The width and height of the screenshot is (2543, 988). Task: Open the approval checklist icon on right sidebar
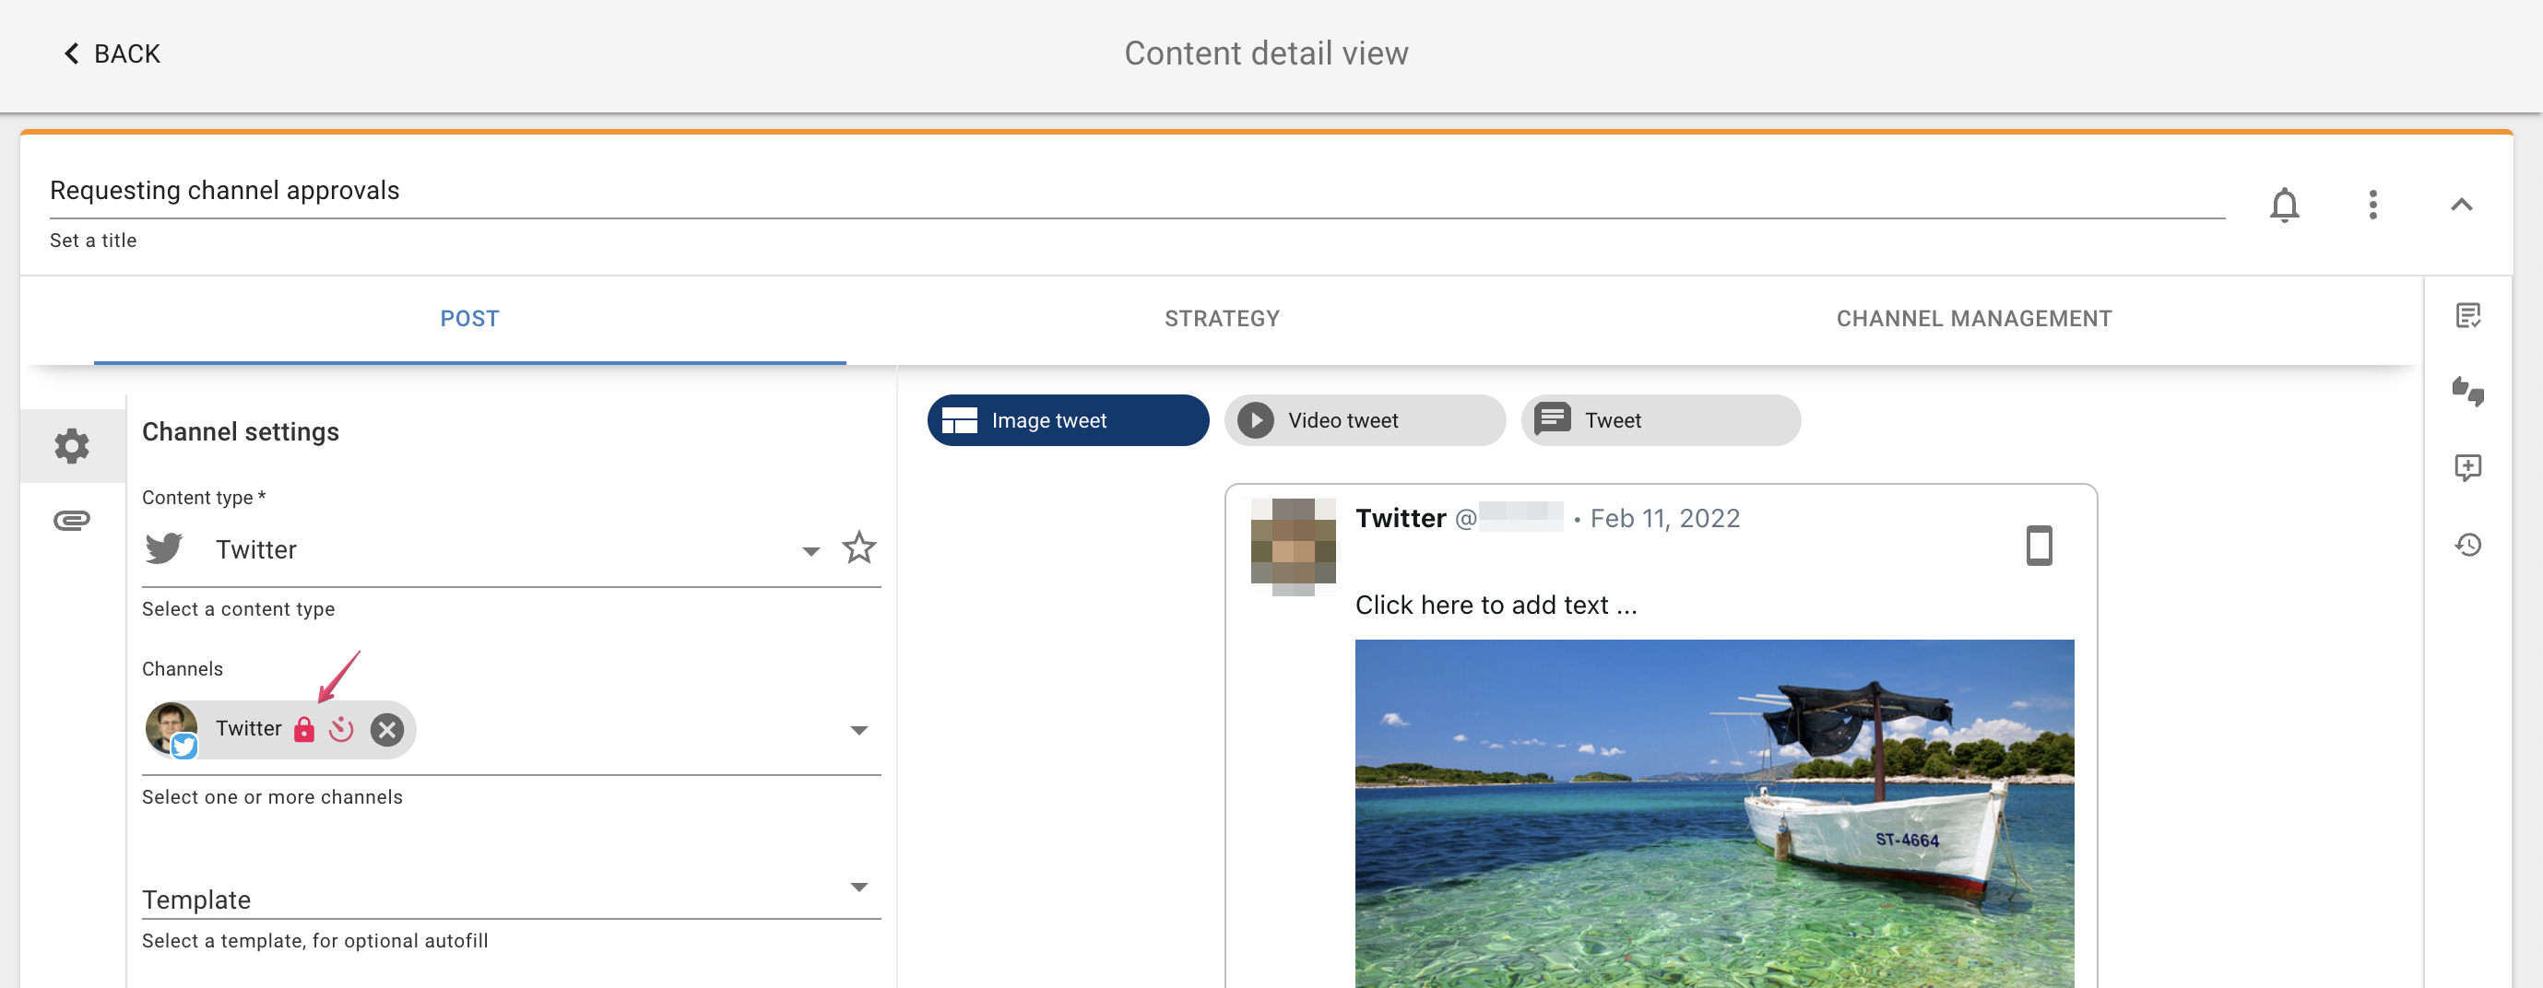click(x=2469, y=316)
